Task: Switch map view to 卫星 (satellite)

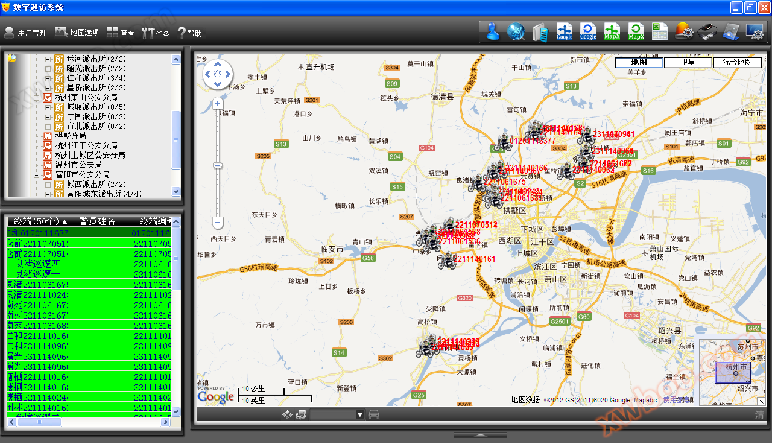Action: [x=688, y=62]
